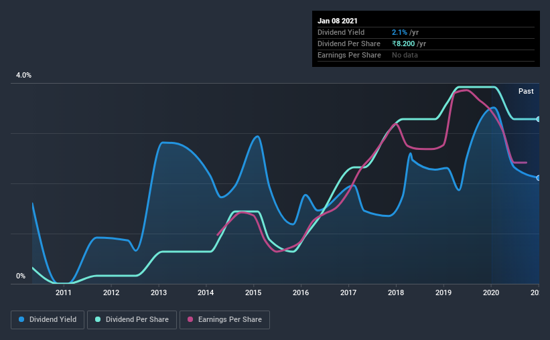Click 'Earnings Per Share' row label in tooltip
Screen dimensions: 550x340
click(x=350, y=55)
